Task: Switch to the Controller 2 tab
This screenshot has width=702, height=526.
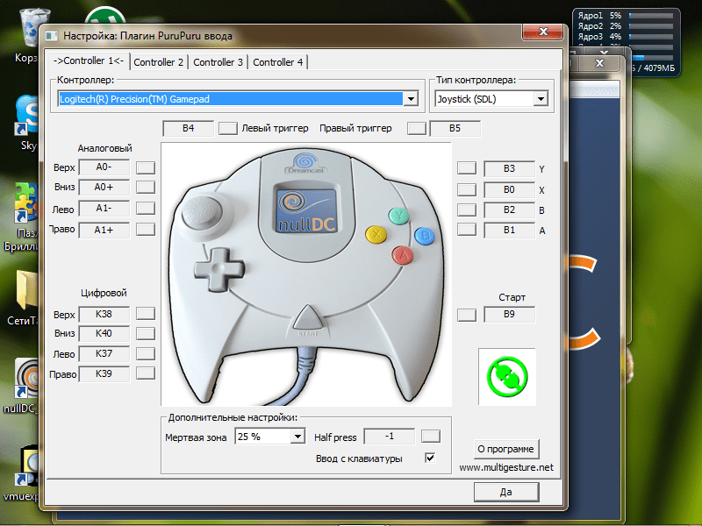Action: (159, 62)
